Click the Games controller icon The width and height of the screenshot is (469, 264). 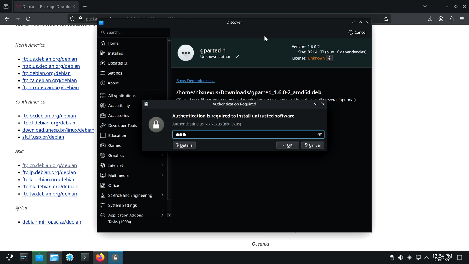click(103, 145)
